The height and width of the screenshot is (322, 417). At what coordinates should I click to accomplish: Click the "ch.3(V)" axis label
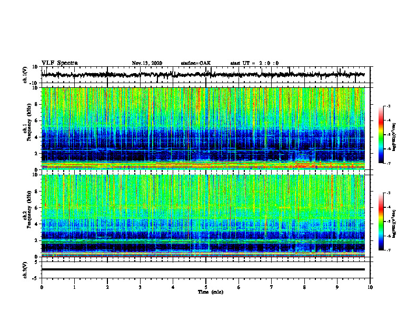tap(25, 270)
